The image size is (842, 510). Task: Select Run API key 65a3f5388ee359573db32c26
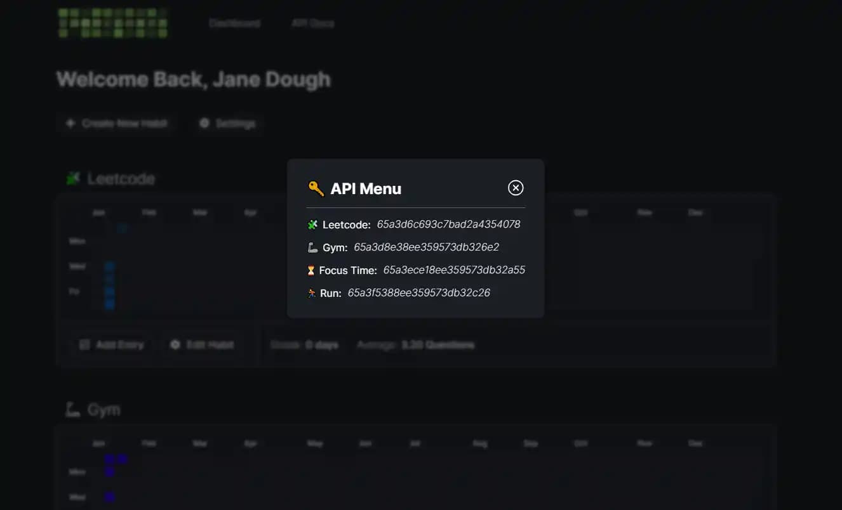[419, 293]
